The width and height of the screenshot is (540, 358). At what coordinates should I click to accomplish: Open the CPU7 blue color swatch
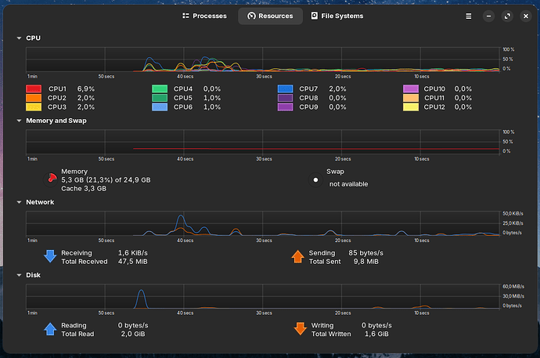point(286,89)
